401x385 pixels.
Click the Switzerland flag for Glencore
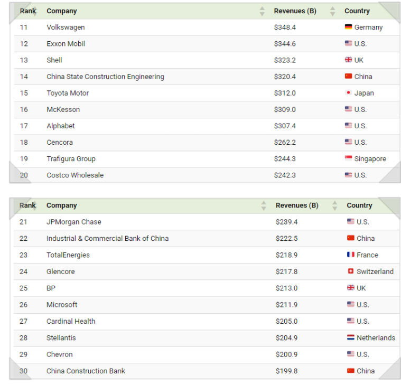coord(351,271)
